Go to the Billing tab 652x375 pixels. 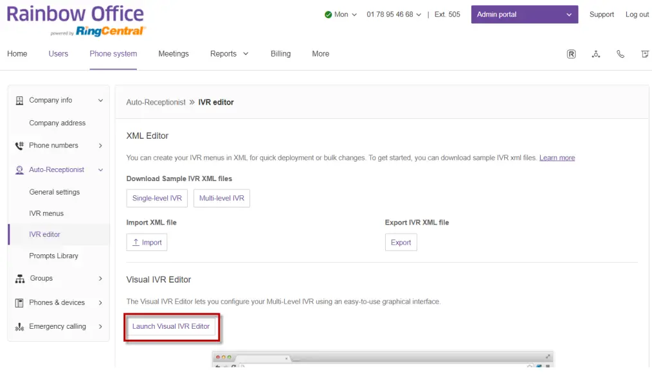pyautogui.click(x=280, y=54)
